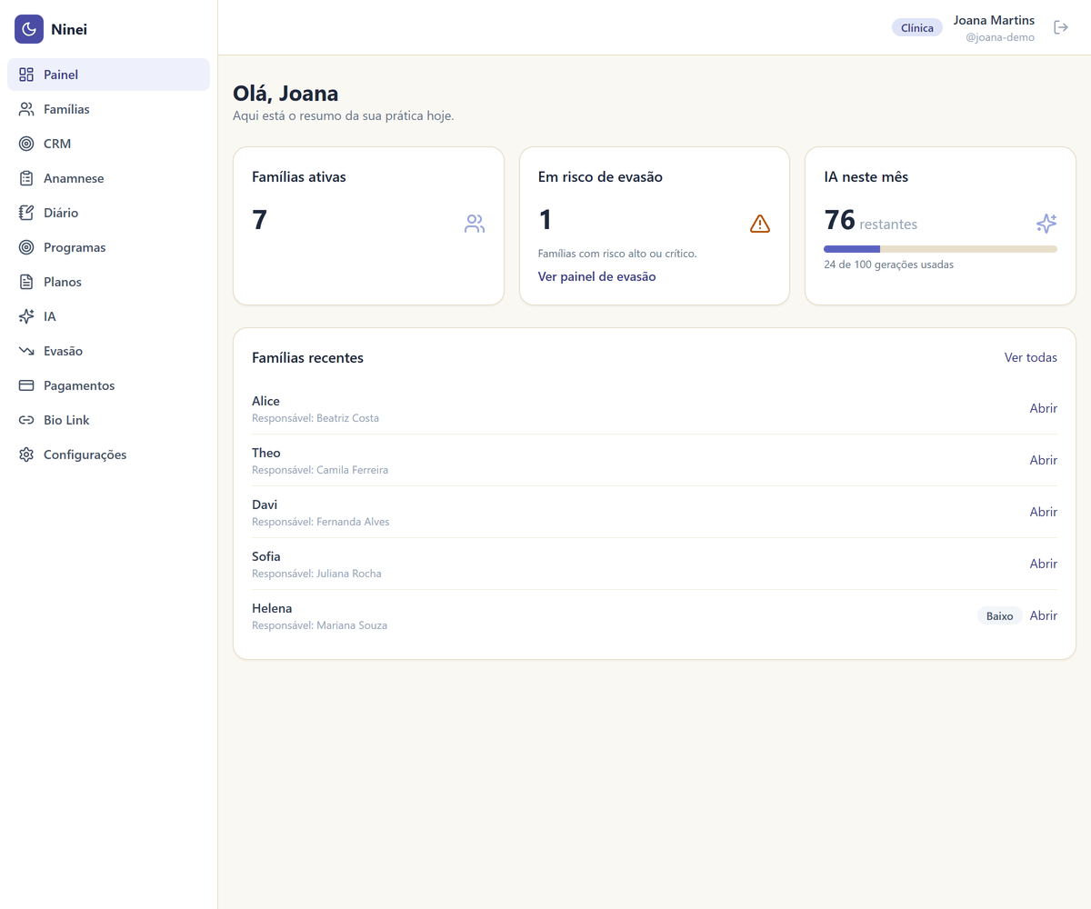
Task: Open Alice's family record with Abrir
Action: (1044, 408)
